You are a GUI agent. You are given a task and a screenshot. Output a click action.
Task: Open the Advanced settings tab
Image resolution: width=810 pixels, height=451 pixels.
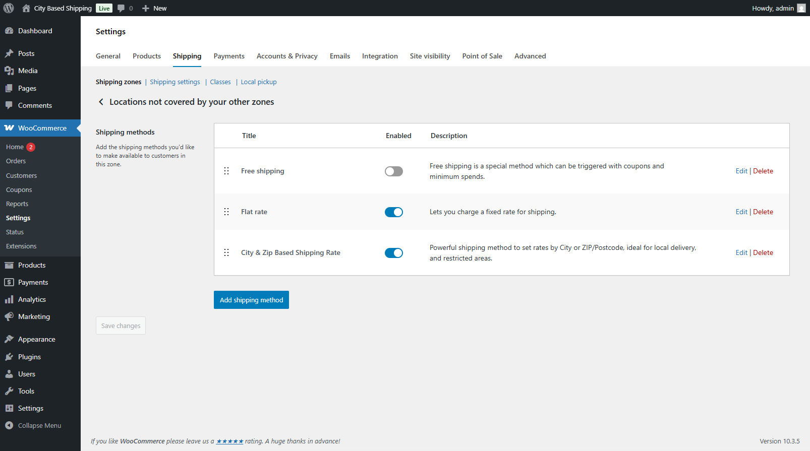530,56
